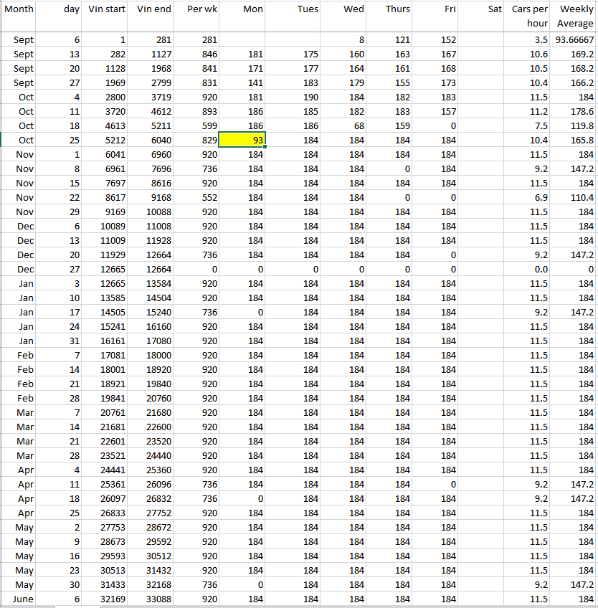Select Vin end value 33088
Image resolution: width=598 pixels, height=608 pixels.
click(x=153, y=599)
